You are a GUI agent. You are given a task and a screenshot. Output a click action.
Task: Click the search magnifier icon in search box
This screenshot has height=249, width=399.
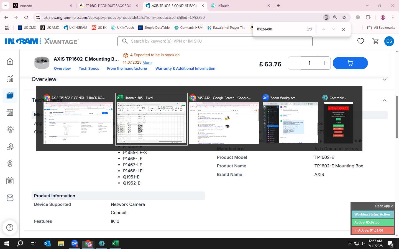pyautogui.click(x=125, y=41)
